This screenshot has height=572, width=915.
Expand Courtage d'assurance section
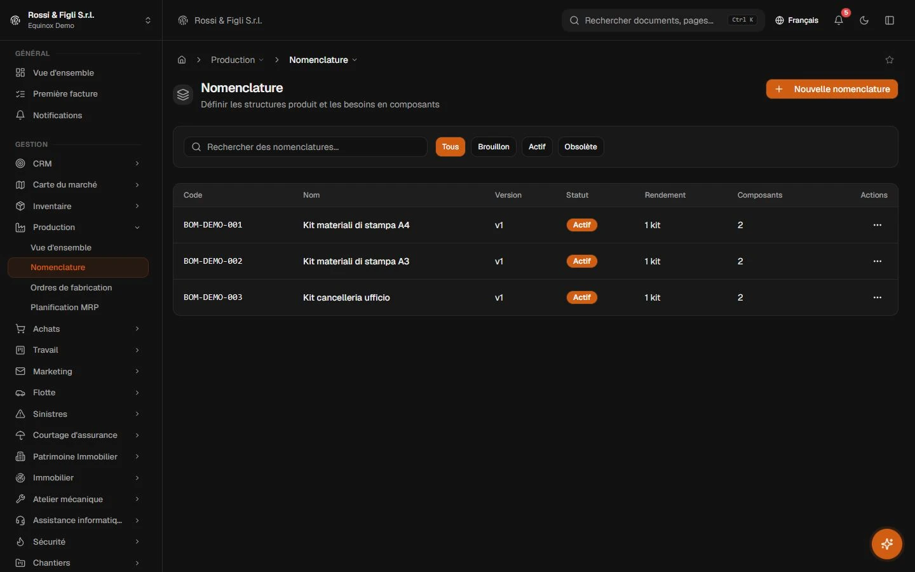(x=78, y=435)
